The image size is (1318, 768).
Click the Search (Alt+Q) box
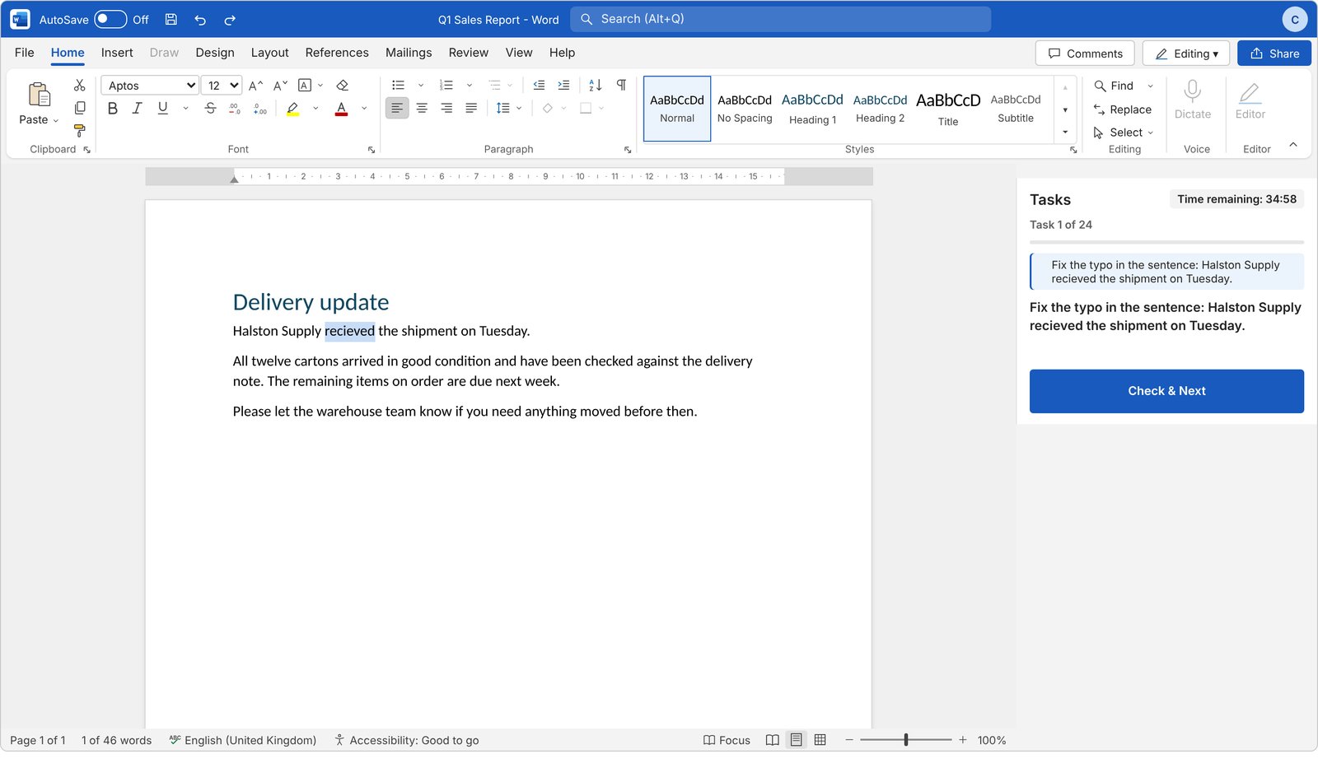781,19
